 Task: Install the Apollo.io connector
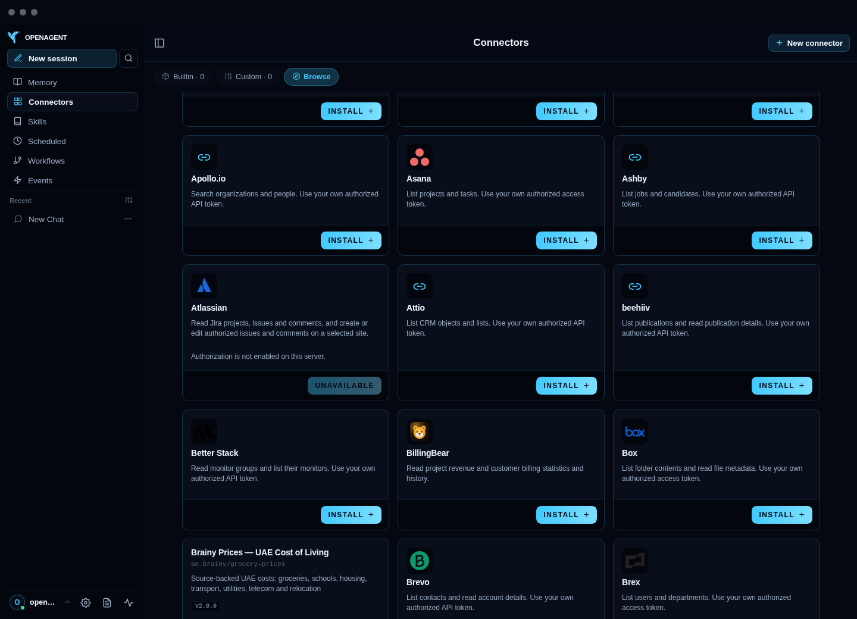(x=351, y=240)
